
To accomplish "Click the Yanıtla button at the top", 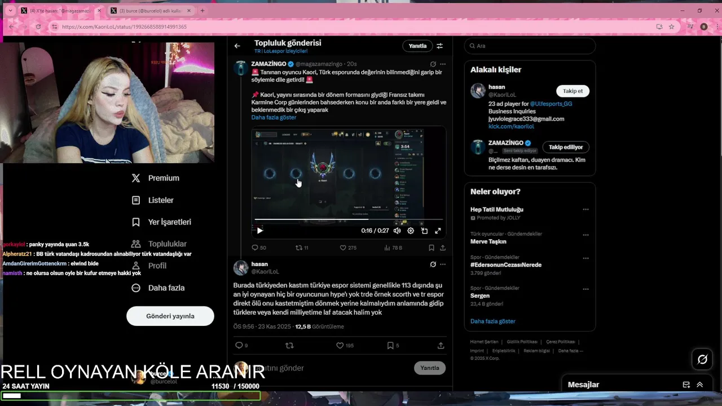I will click(x=417, y=46).
